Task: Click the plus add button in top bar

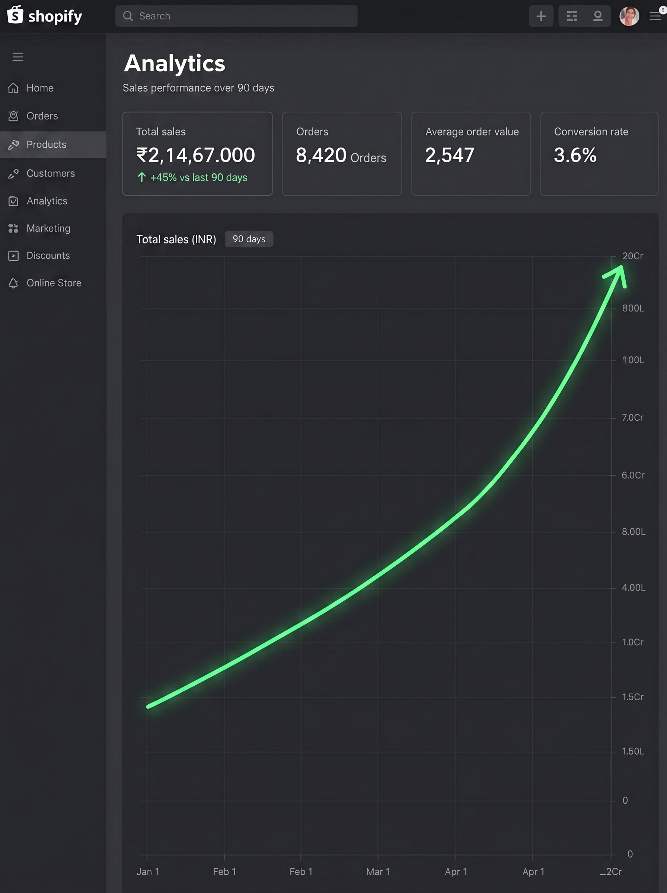Action: pos(541,16)
